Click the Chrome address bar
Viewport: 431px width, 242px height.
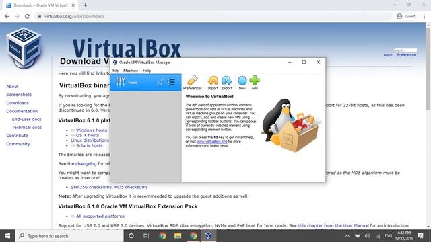[214, 16]
